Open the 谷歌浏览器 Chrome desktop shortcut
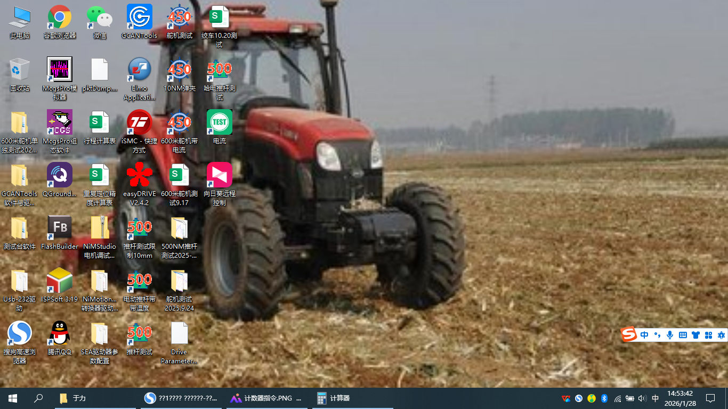The width and height of the screenshot is (728, 409). pos(60,18)
